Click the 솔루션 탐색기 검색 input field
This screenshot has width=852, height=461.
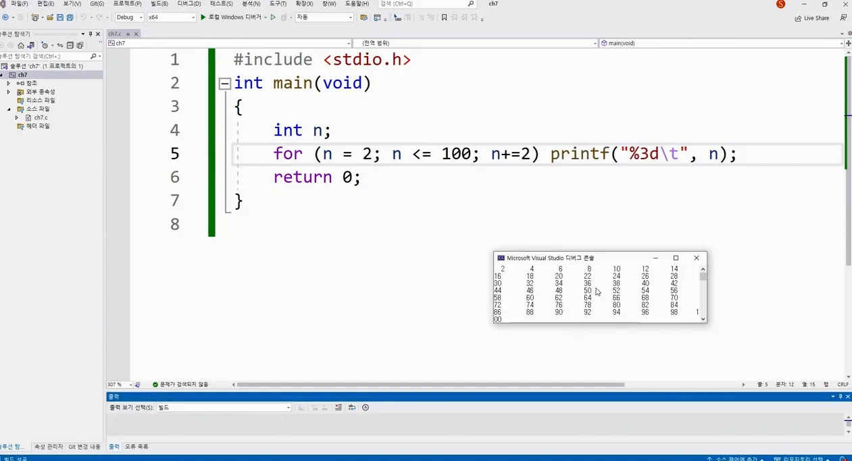[45, 56]
